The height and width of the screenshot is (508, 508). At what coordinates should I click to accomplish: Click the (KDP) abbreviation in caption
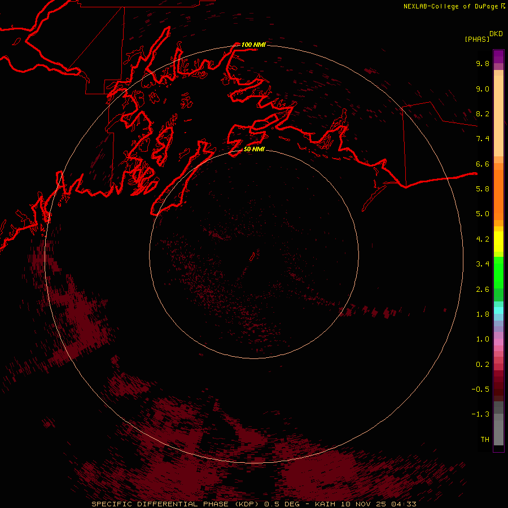coord(247,504)
